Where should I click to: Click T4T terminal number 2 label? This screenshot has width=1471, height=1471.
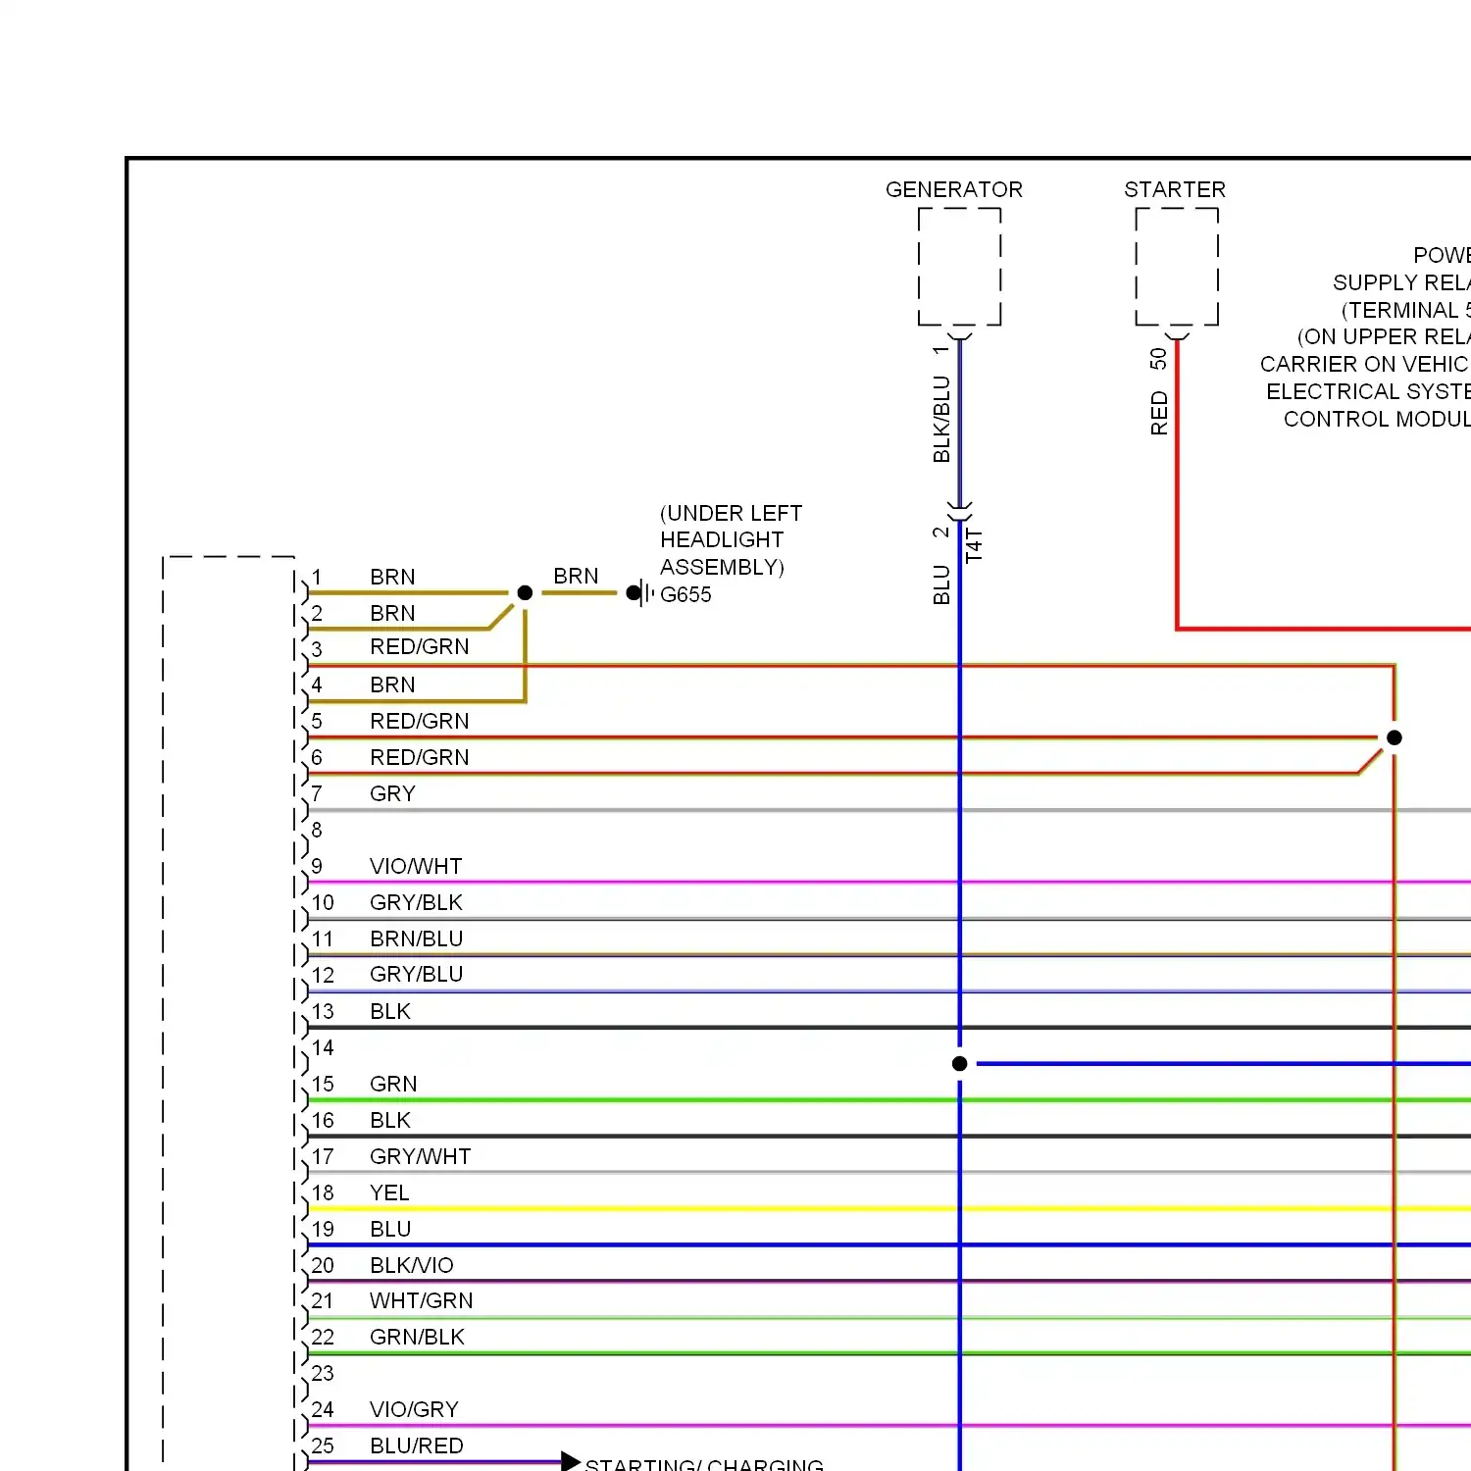point(941,532)
